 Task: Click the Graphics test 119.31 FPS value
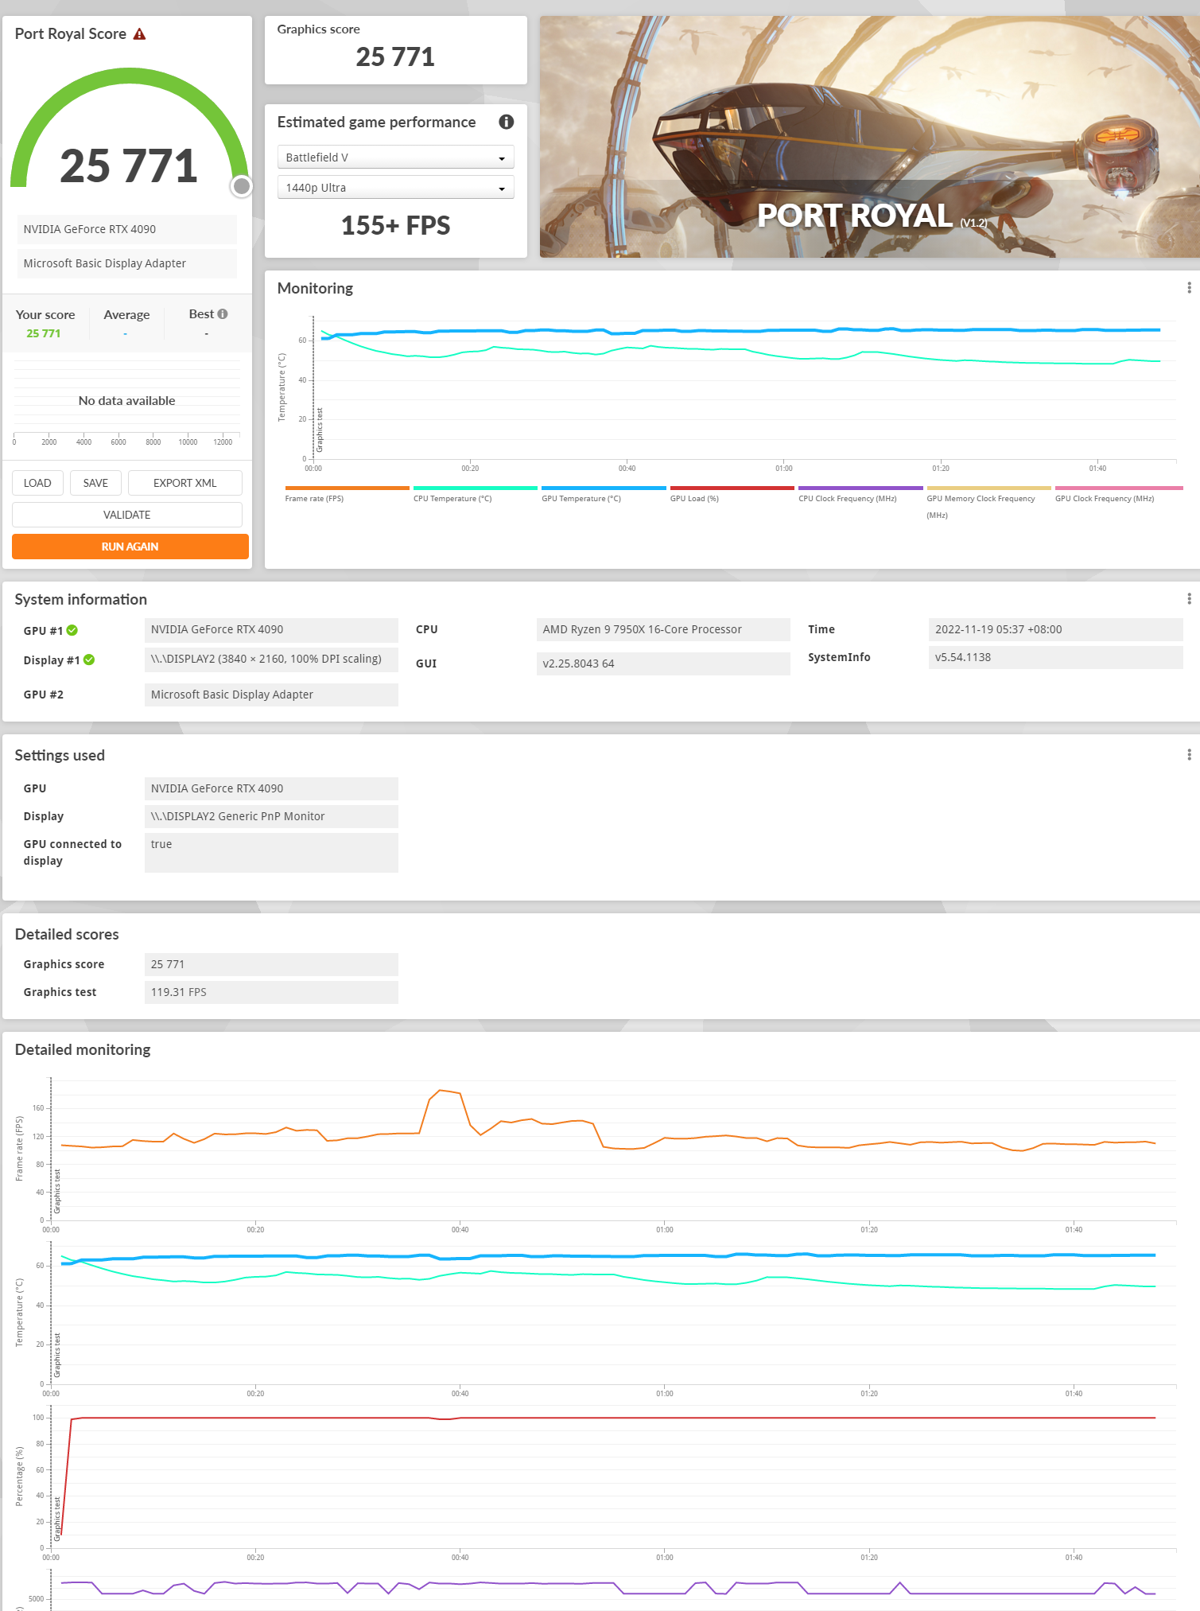pyautogui.click(x=271, y=992)
